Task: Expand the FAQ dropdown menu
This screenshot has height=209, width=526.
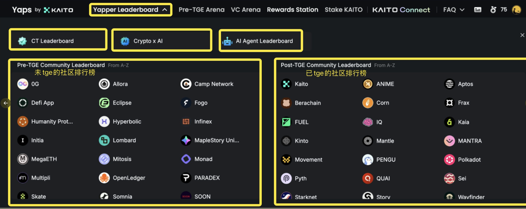Action: 454,10
